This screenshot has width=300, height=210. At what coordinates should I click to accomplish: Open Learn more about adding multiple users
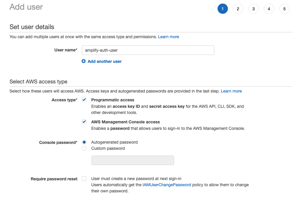[x=168, y=37]
